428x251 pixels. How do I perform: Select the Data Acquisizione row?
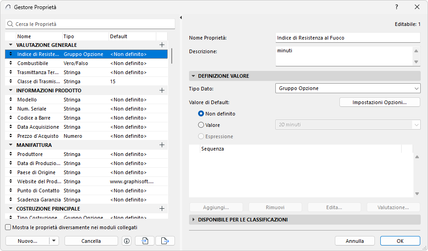coord(86,127)
